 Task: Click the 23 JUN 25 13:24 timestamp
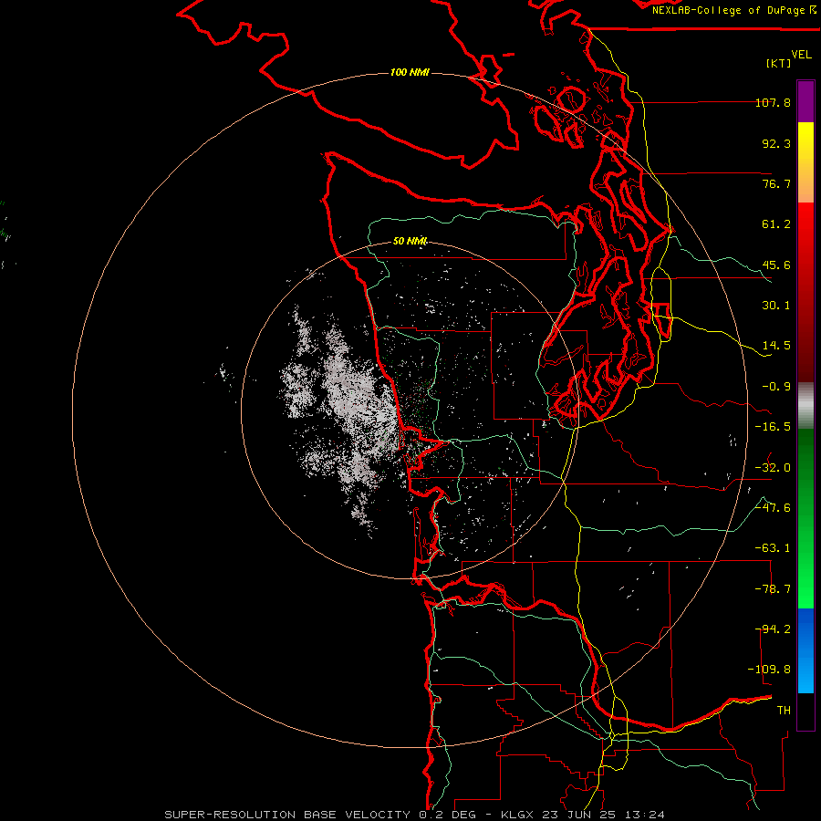click(602, 815)
